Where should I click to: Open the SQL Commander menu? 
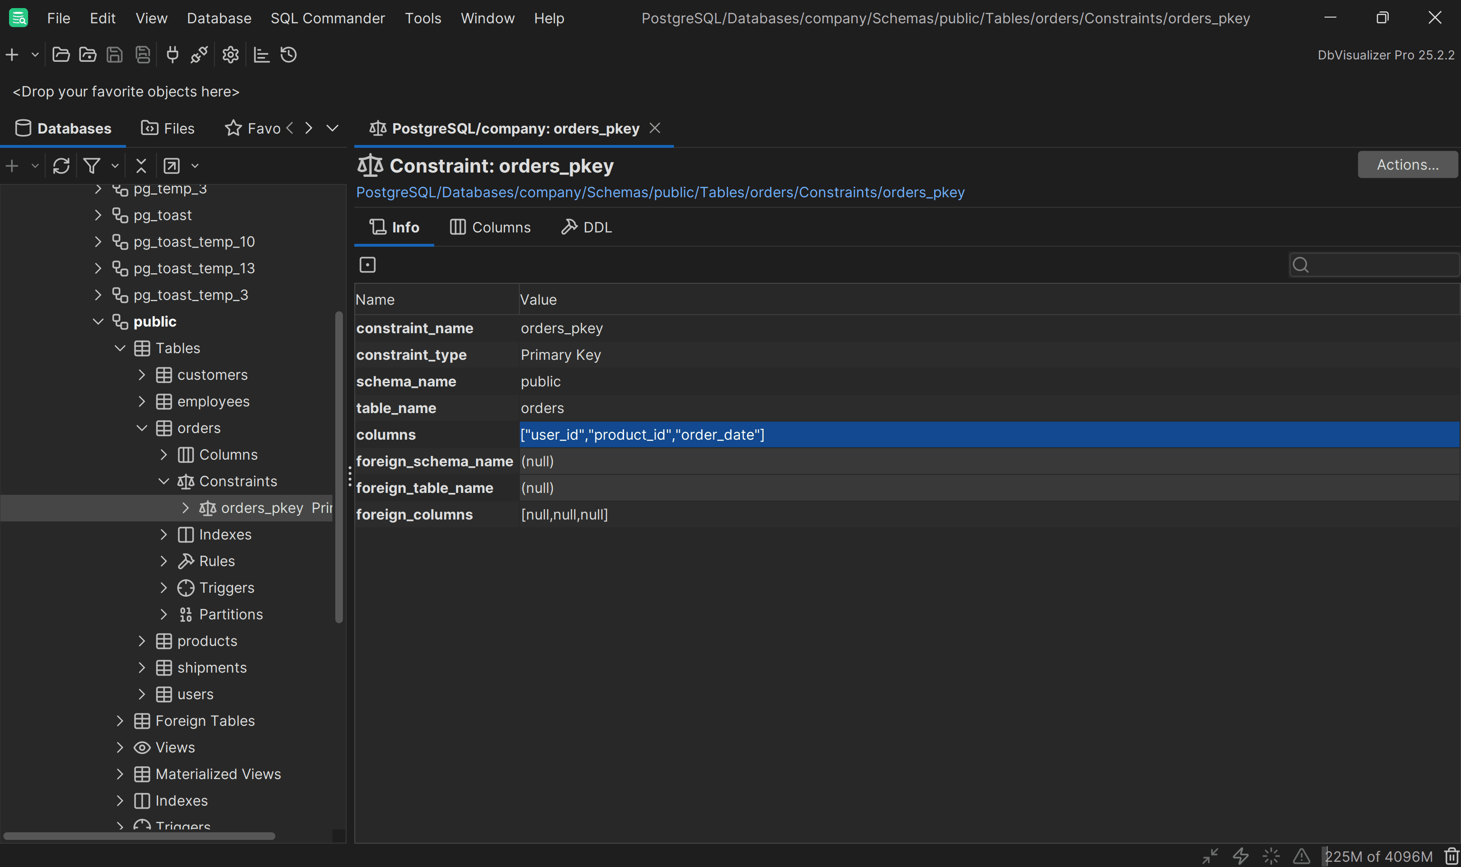[328, 18]
